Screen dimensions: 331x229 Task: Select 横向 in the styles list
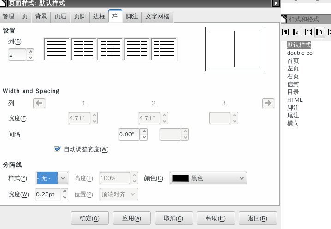click(293, 123)
